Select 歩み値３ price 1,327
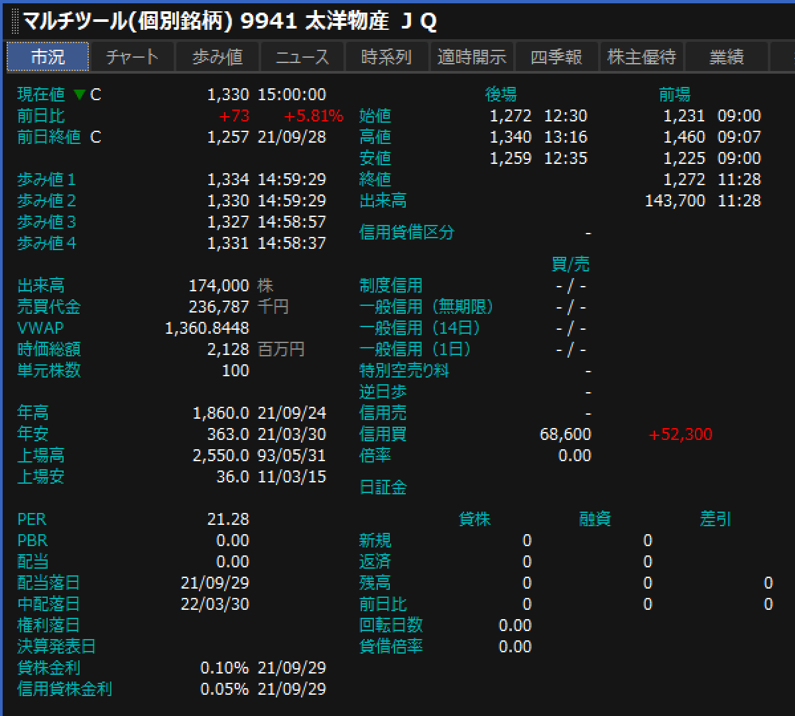 tap(228, 222)
